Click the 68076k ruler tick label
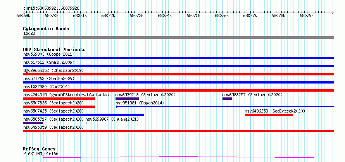The height and width of the screenshot is (162, 345). click(222, 16)
